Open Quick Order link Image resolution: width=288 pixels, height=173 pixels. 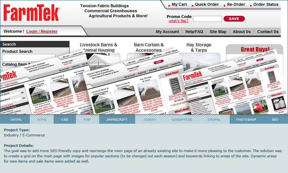pos(207,4)
